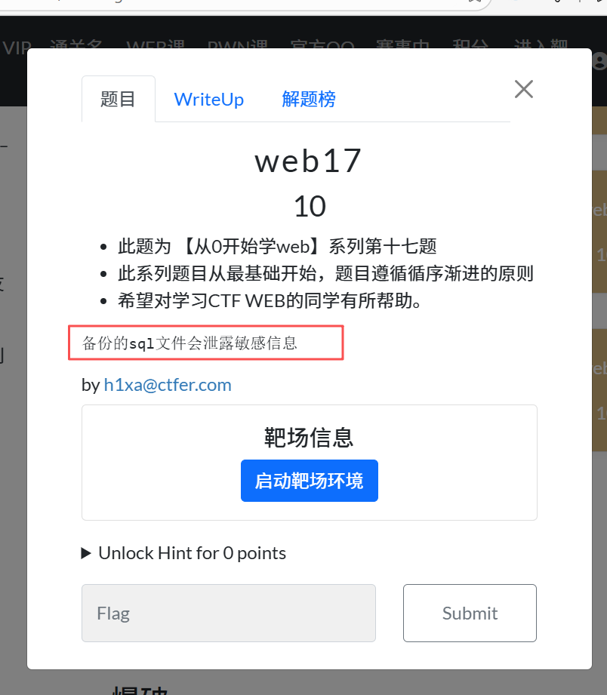Click the 官方QQ navigation item
Image resolution: width=607 pixels, height=695 pixels.
(x=322, y=45)
